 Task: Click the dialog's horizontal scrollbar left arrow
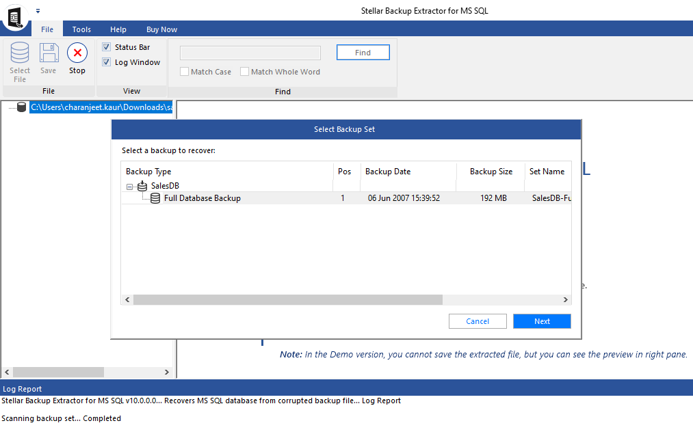[127, 300]
